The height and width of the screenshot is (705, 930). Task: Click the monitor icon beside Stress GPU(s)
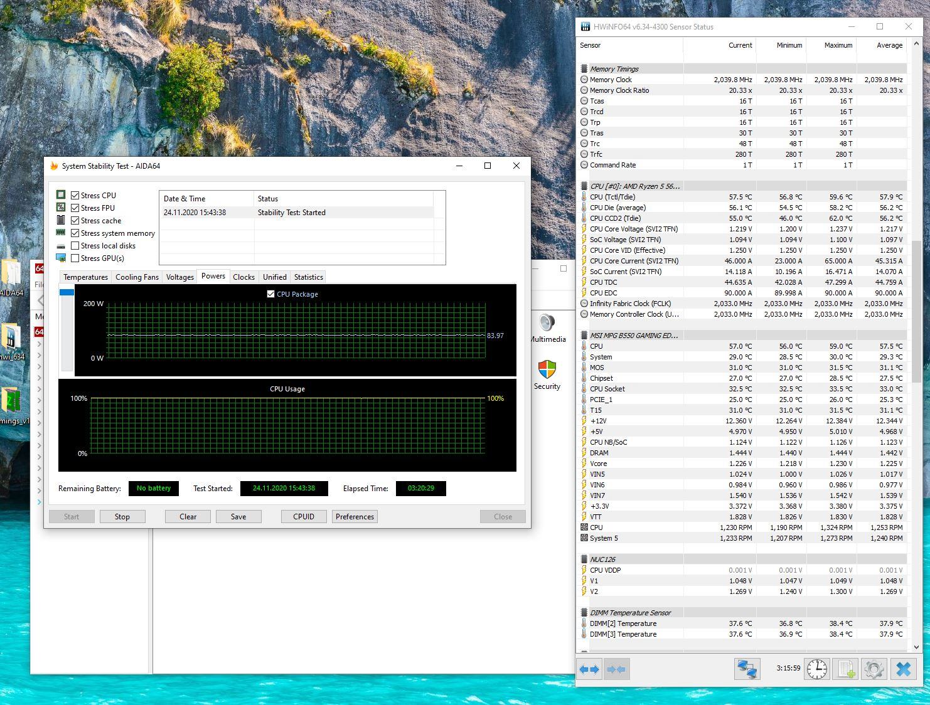[61, 258]
